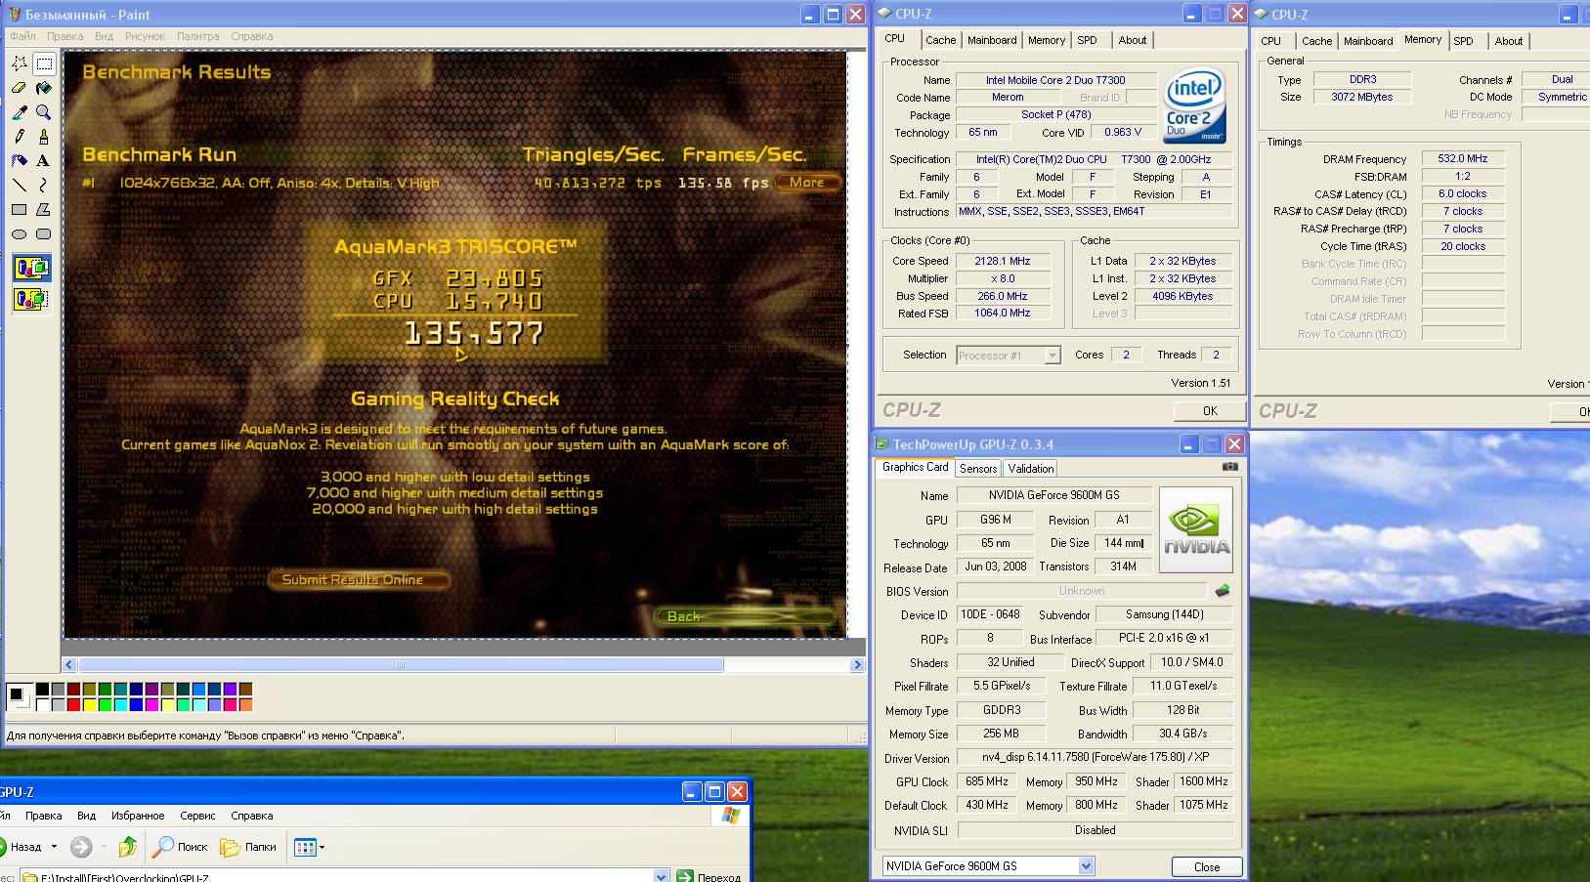The image size is (1590, 882).
Task: Open the Палитра menu in Paint
Action: (198, 36)
